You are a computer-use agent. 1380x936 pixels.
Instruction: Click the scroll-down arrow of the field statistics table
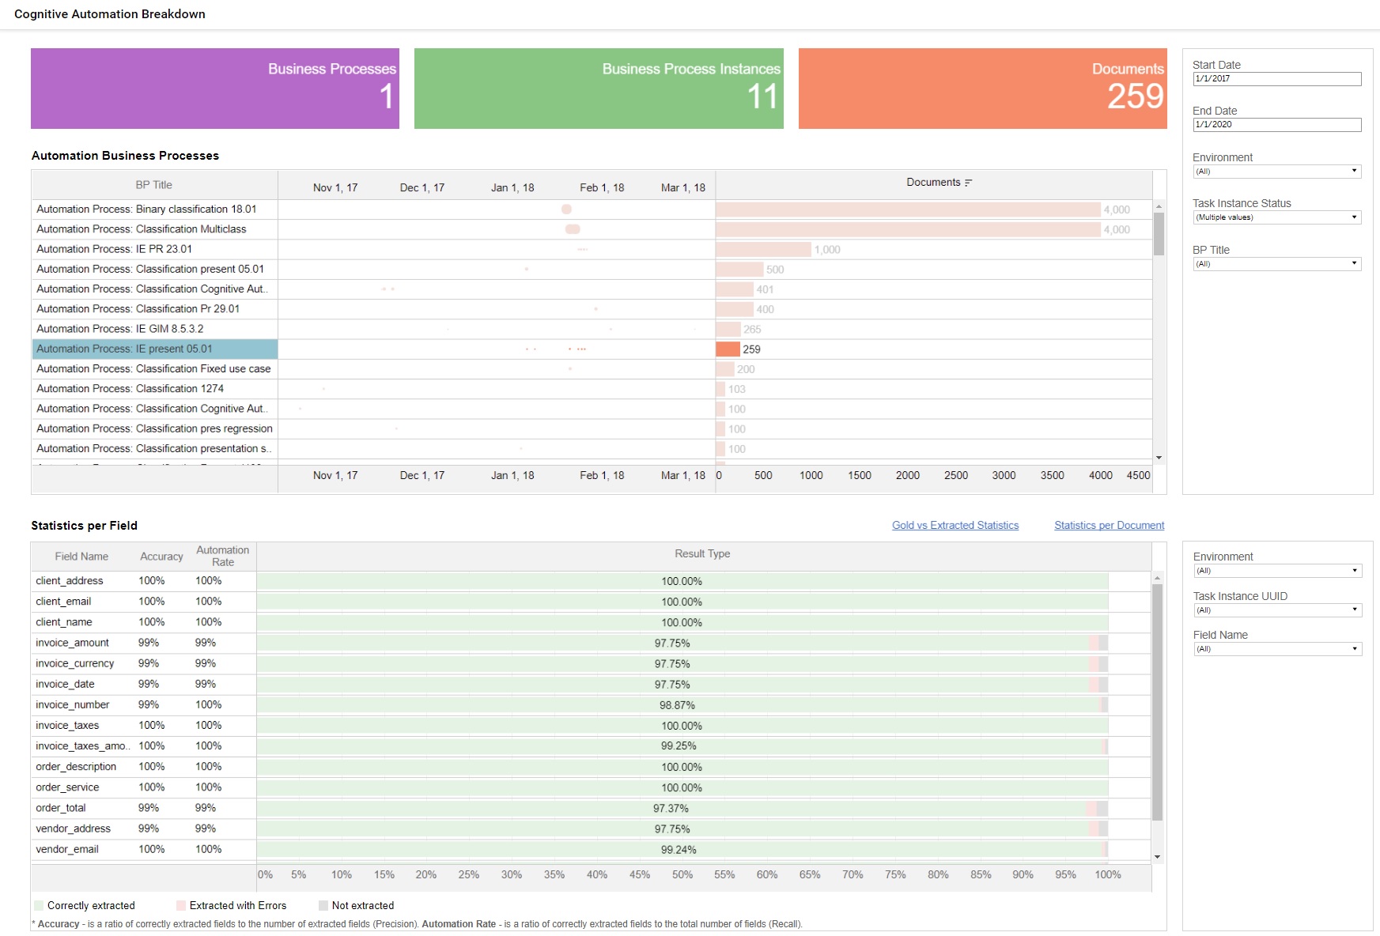pos(1158,857)
